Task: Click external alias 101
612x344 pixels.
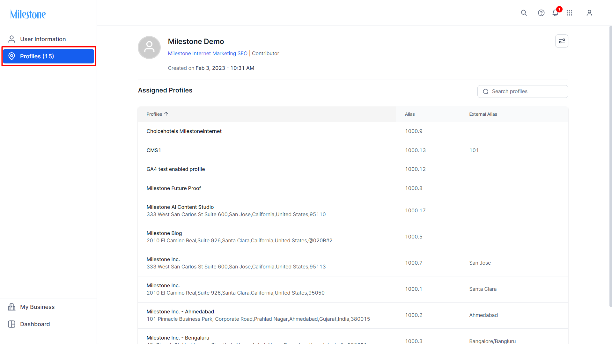Action: click(474, 150)
